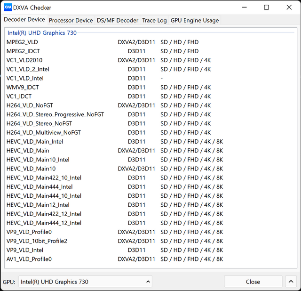This screenshot has height=291, width=301.
Task: Select the VP9_VLD_Intel row
Action: coord(150,250)
